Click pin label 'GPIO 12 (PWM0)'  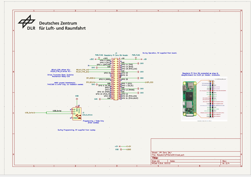coord(128,90)
